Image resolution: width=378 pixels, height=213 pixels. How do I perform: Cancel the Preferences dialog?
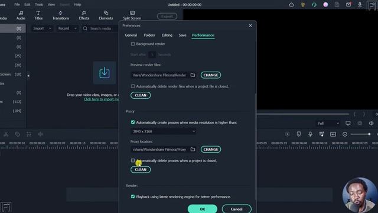click(x=236, y=209)
